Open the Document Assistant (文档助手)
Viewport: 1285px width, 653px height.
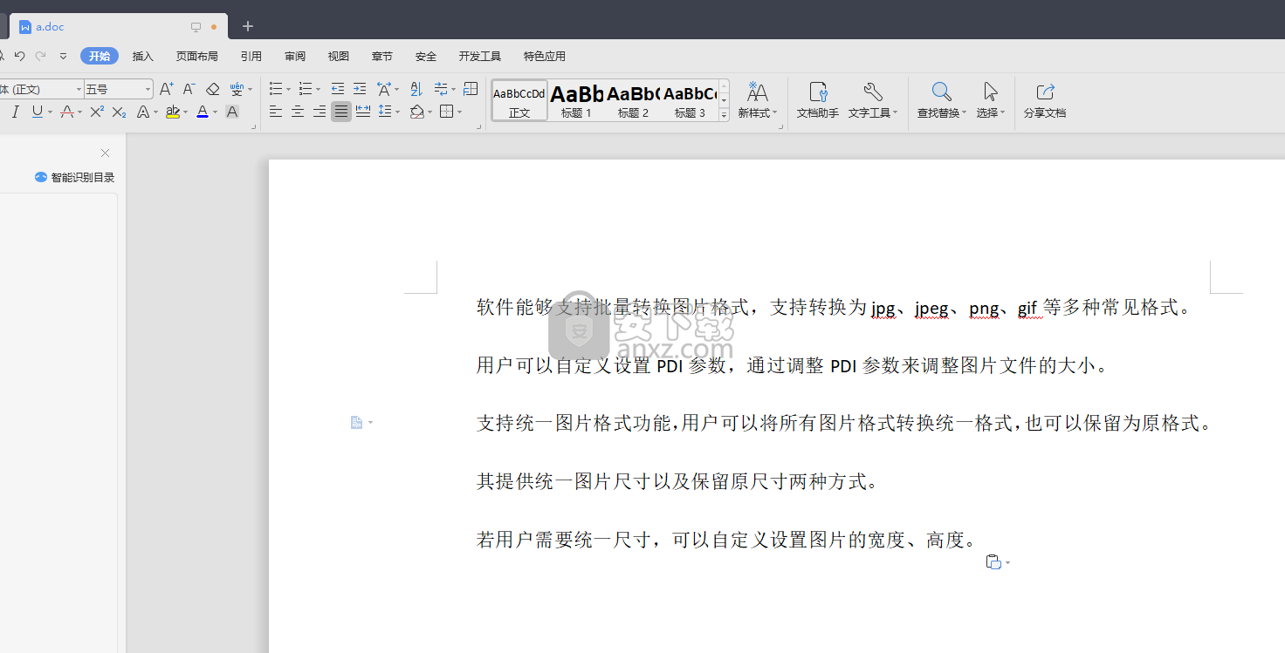pyautogui.click(x=818, y=100)
